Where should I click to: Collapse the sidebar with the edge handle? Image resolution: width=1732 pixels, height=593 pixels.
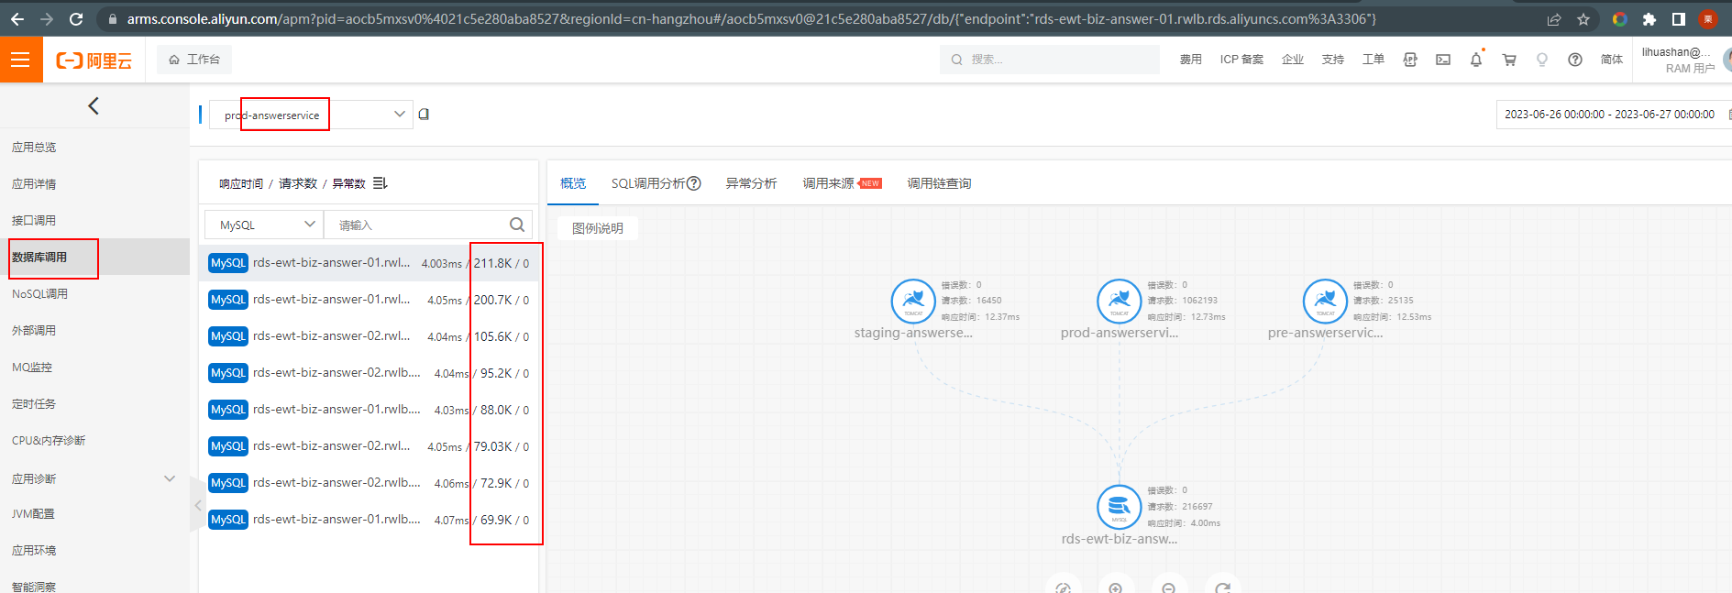(x=198, y=505)
